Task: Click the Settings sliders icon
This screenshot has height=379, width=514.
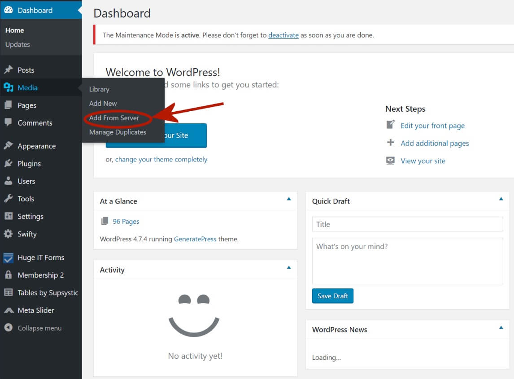Action: (x=9, y=216)
